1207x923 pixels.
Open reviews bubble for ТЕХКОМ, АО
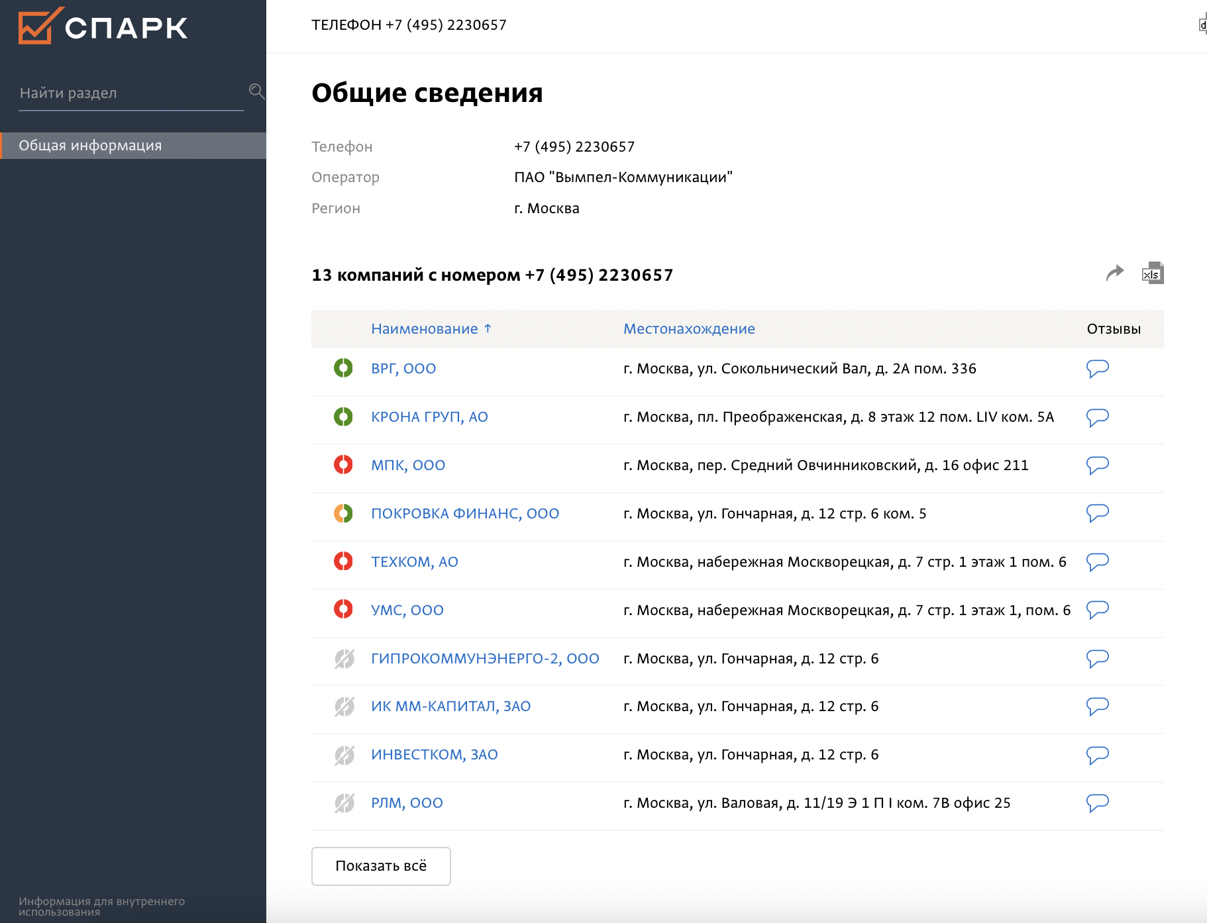click(x=1097, y=561)
